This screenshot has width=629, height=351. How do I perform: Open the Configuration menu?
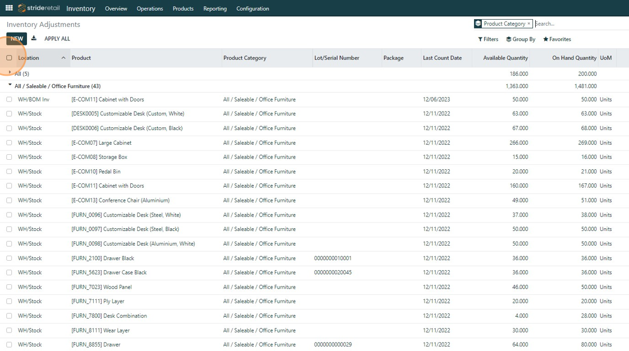coord(252,8)
